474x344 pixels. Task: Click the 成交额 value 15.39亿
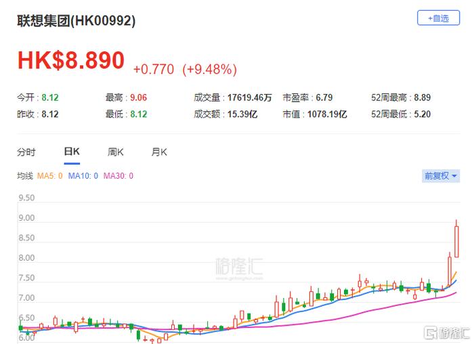242,114
